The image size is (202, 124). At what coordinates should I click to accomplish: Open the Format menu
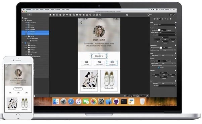[x=47, y=9]
